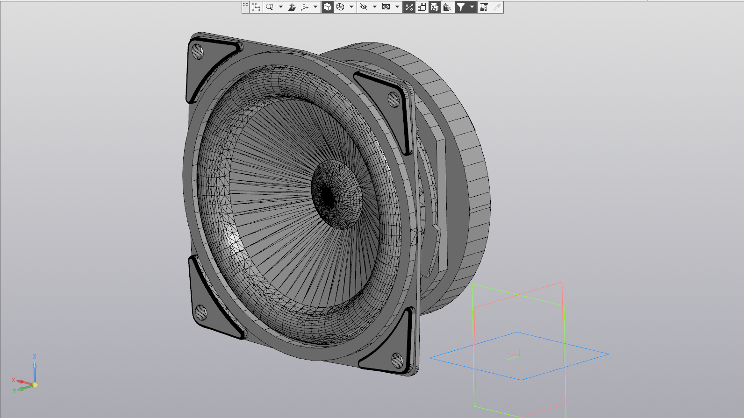The width and height of the screenshot is (744, 418).
Task: Grab the toolbar dotted drag handle
Action: click(x=246, y=5)
